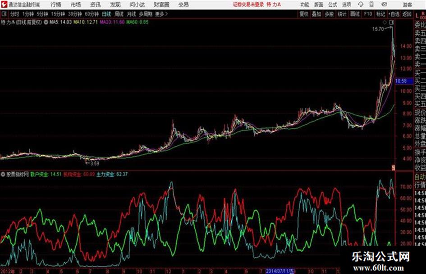Select the 周线 weekly period tab
The width and height of the screenshot is (426, 274).
tap(119, 14)
